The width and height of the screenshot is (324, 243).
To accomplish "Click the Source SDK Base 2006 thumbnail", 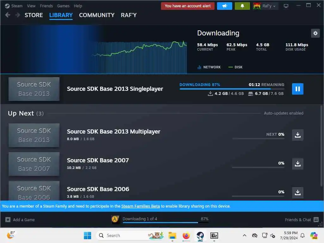I will (34, 191).
